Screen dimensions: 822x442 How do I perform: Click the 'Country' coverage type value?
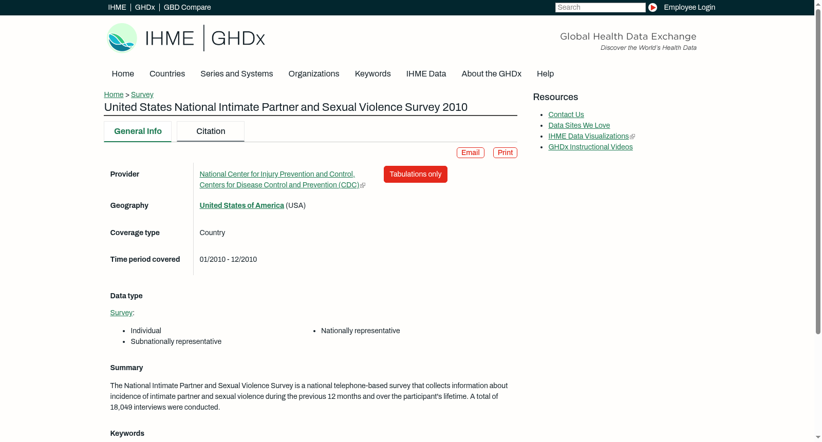tap(212, 233)
